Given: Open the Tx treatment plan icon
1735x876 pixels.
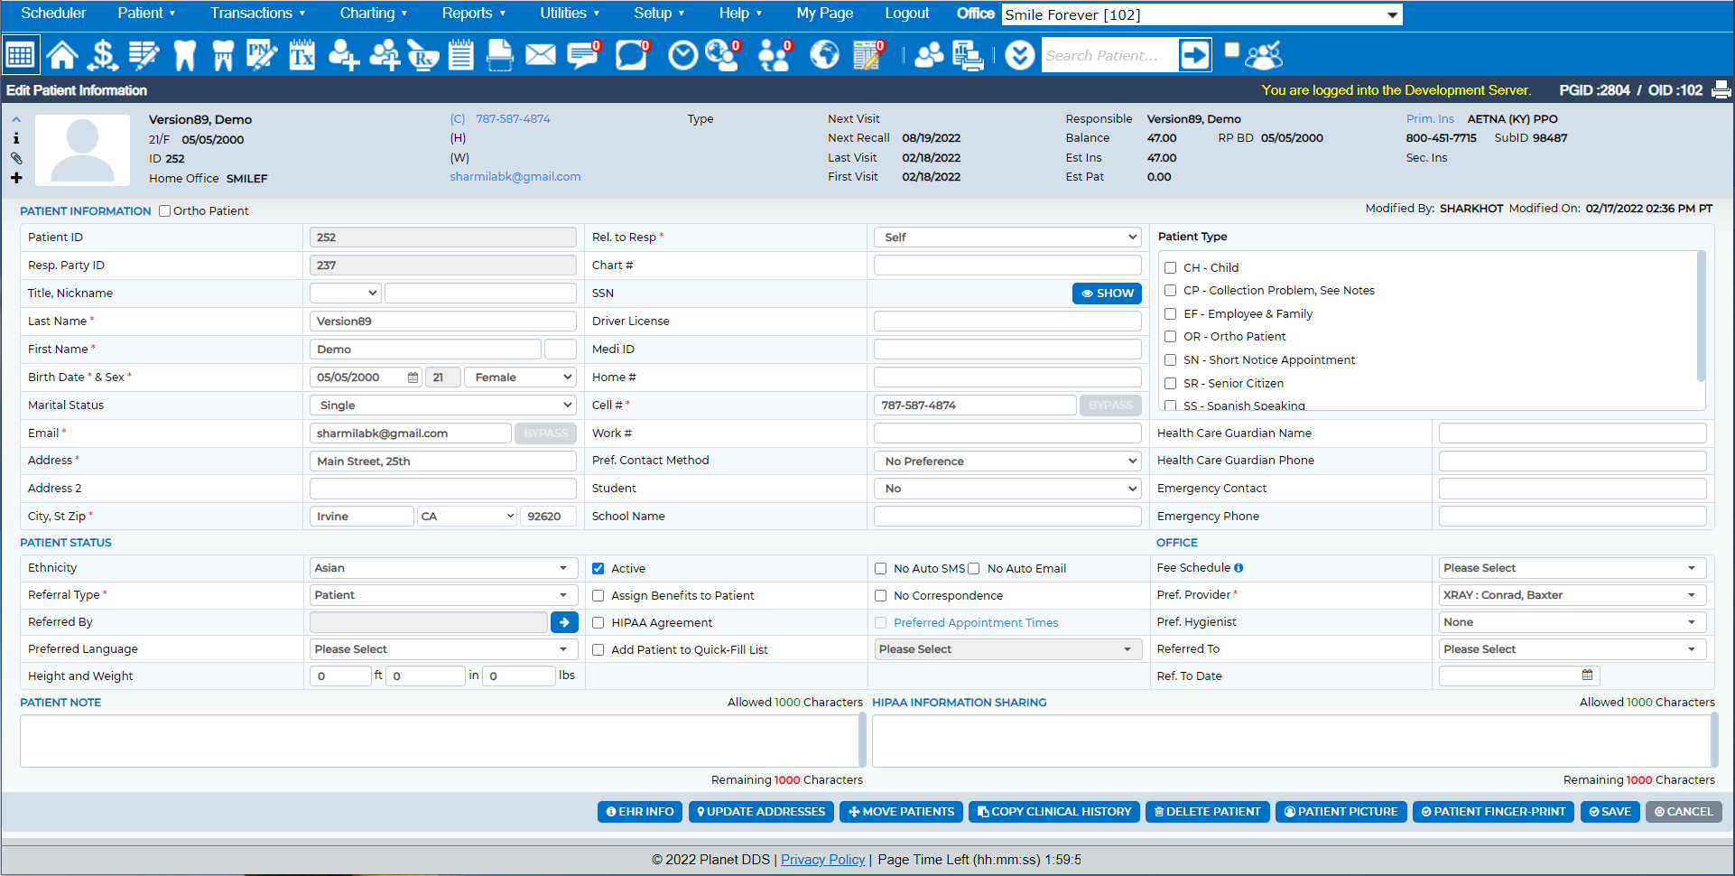Looking at the screenshot, I should [302, 55].
